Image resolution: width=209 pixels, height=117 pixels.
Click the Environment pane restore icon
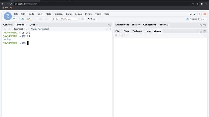(201, 25)
